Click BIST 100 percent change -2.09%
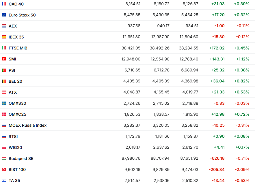The image size is (255, 184). 242,170
